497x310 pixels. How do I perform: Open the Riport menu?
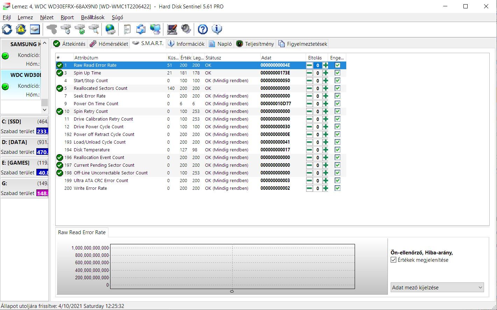click(67, 17)
